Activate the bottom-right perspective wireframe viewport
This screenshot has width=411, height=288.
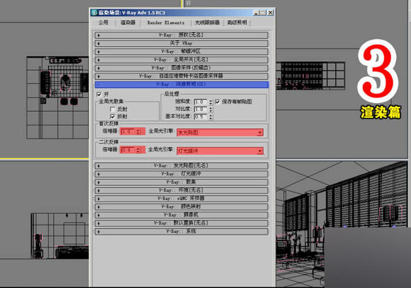pos(341,224)
